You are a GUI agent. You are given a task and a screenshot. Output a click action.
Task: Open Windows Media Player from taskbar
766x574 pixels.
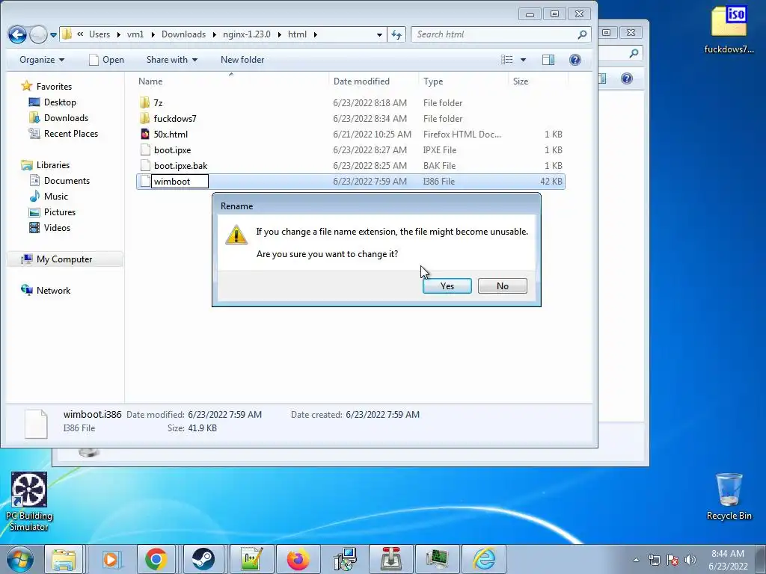111,559
